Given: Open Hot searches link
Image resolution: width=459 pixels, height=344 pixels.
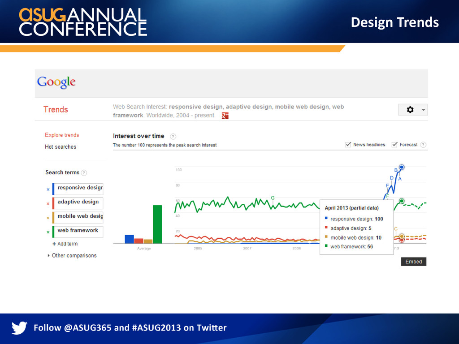Looking at the screenshot, I should pyautogui.click(x=61, y=147).
